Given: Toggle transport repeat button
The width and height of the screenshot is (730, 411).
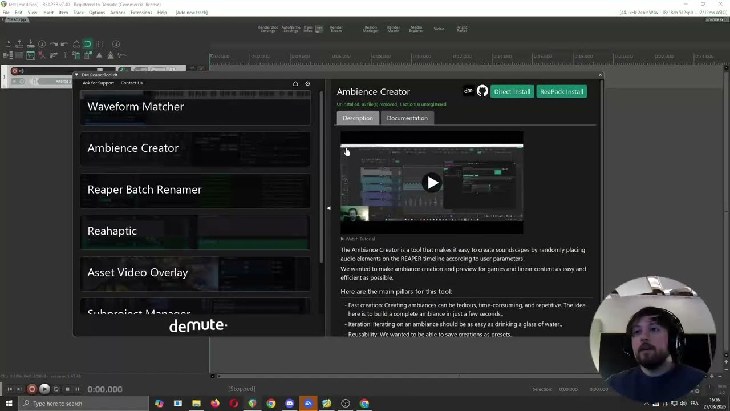Looking at the screenshot, I should [x=56, y=389].
